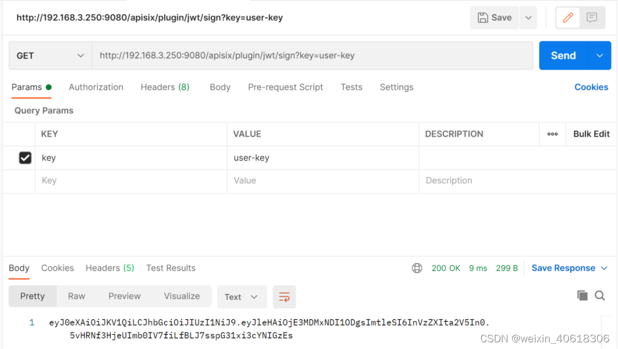Click the Save request button
618x349 pixels.
(x=494, y=18)
